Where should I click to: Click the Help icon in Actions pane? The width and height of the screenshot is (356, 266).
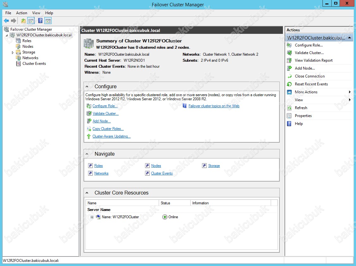pyautogui.click(x=289, y=124)
